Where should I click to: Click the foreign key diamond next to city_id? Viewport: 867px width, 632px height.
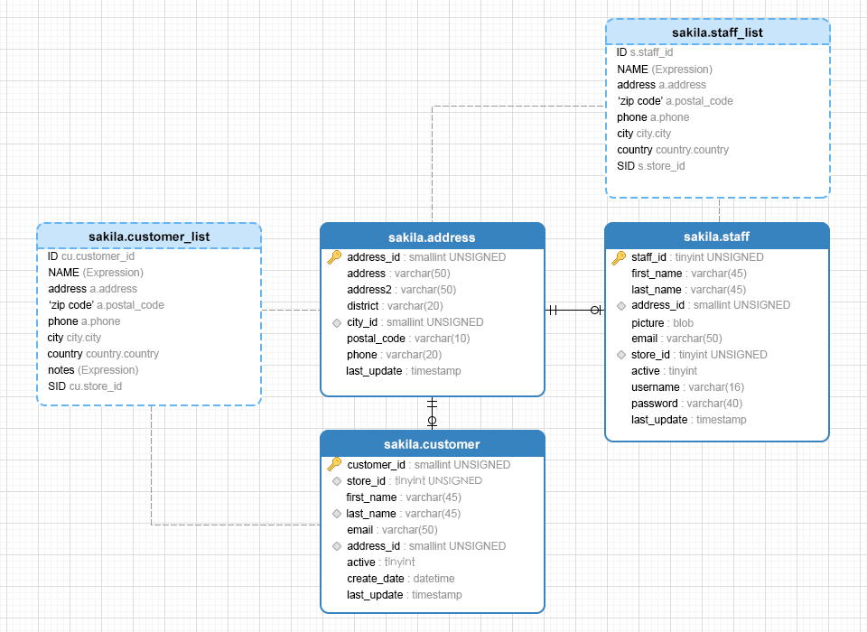pos(336,323)
